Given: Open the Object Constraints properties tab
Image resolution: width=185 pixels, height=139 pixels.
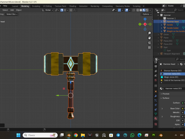Looking at the screenshot, I should tap(156, 109).
